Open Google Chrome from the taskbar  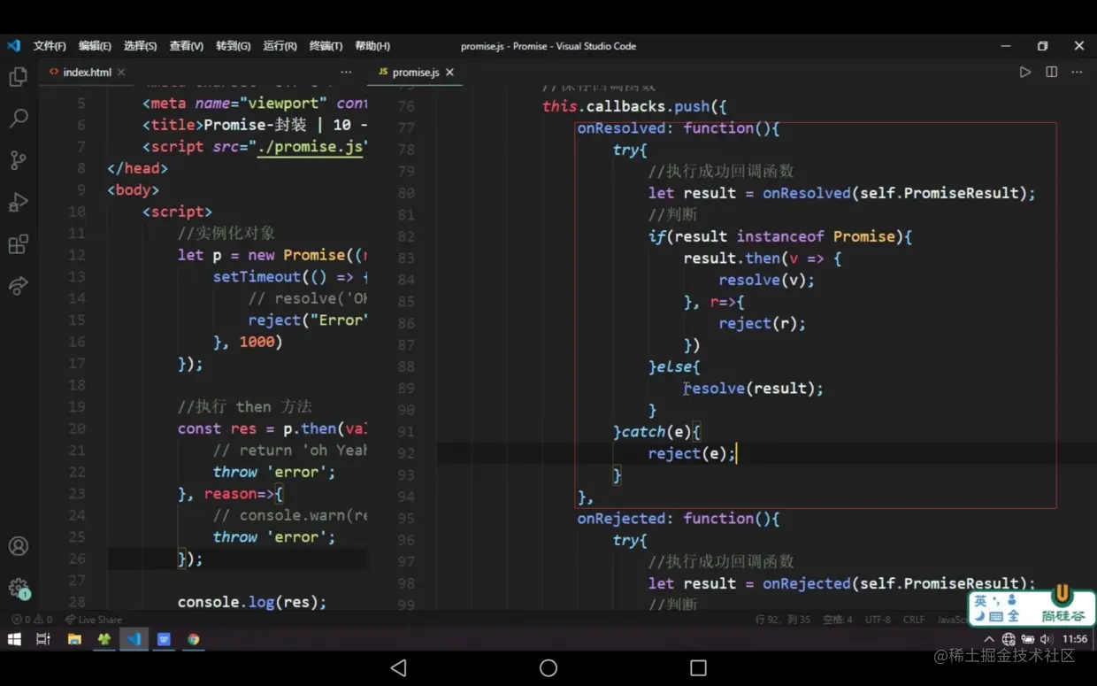tap(193, 639)
